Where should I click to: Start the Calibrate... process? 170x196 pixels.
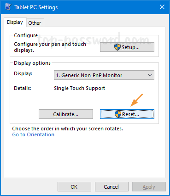point(66,114)
